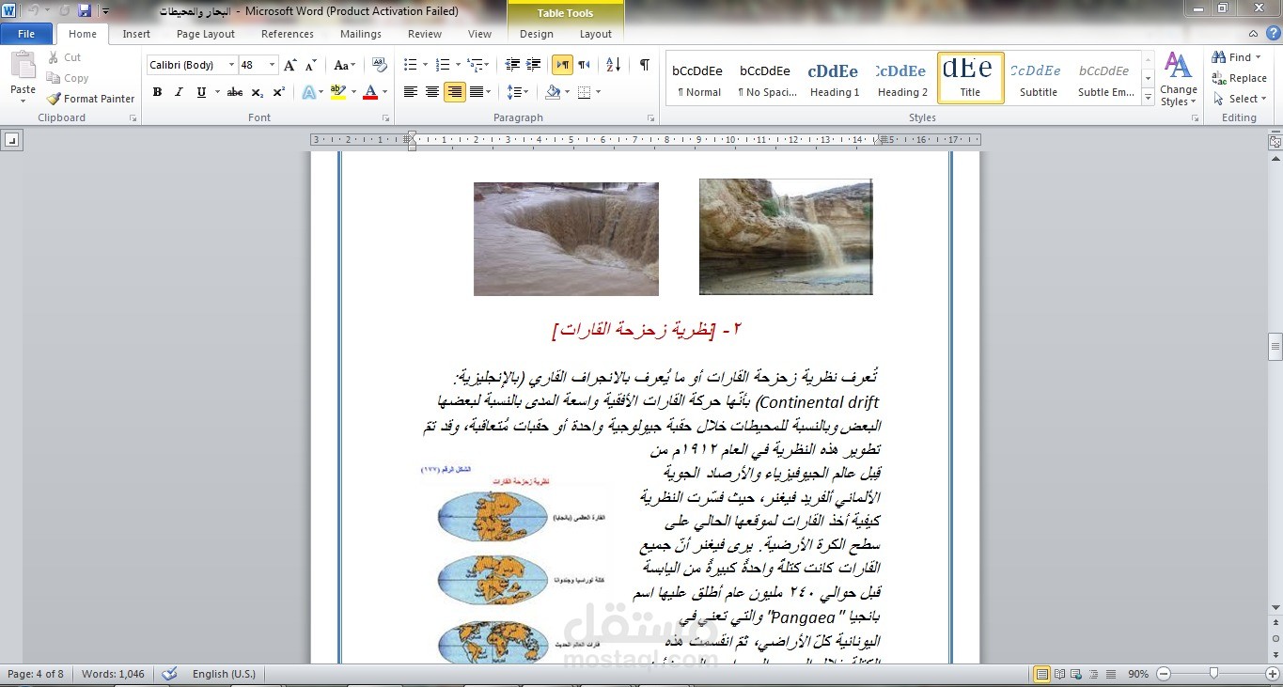This screenshot has width=1283, height=687.
Task: Open the Table Tools Design tab
Action: click(x=537, y=34)
